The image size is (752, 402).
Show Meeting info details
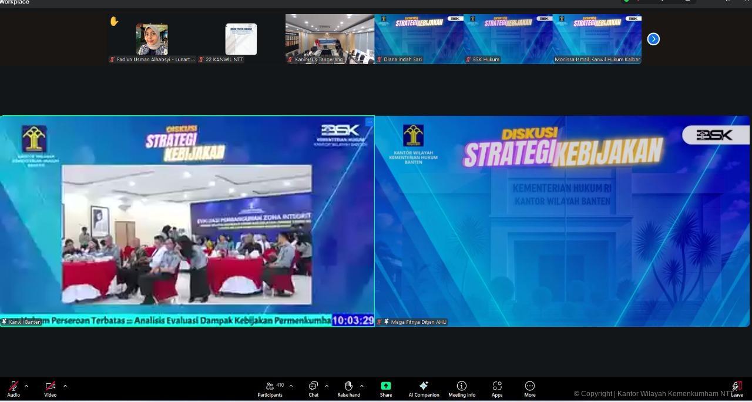(x=462, y=387)
